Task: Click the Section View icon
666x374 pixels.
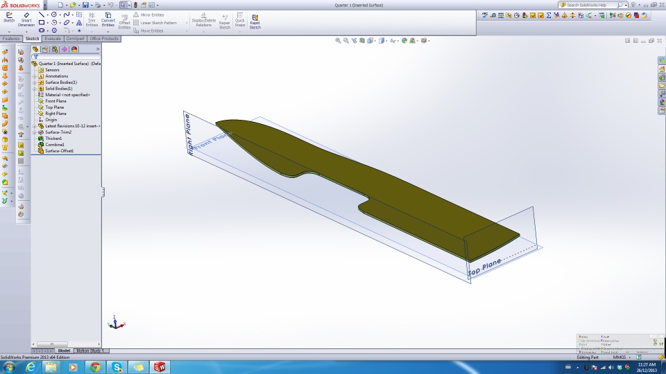Action: (362, 41)
